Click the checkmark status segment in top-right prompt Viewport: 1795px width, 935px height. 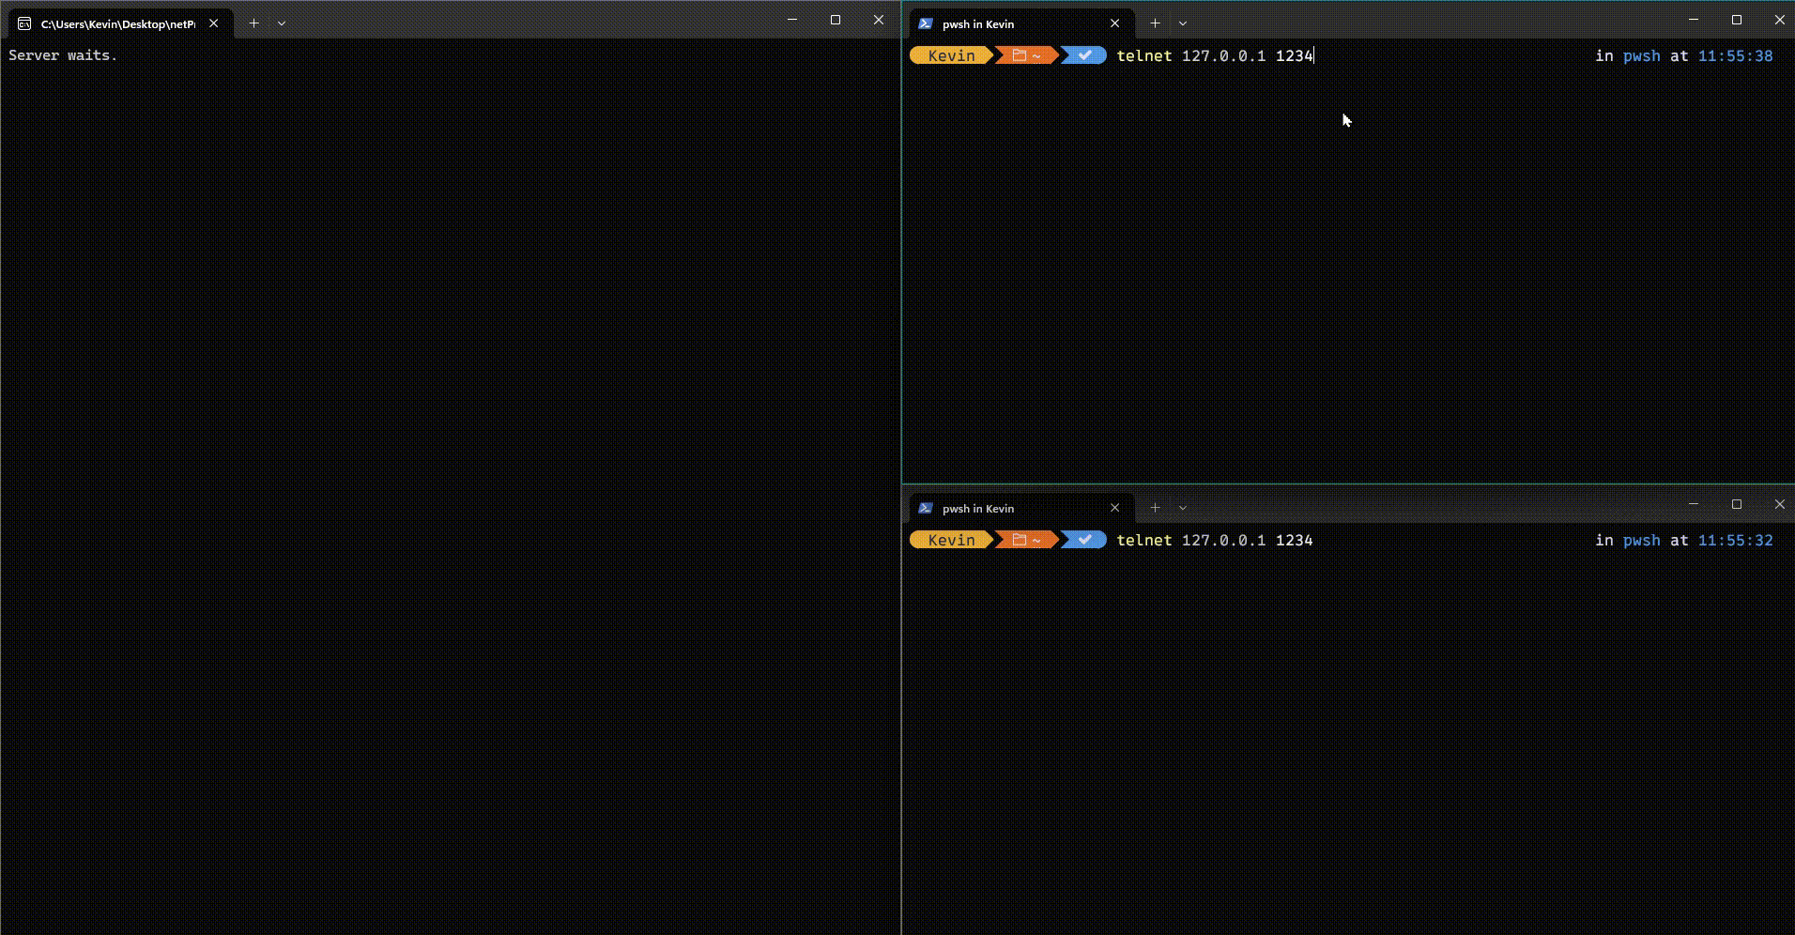1084,55
